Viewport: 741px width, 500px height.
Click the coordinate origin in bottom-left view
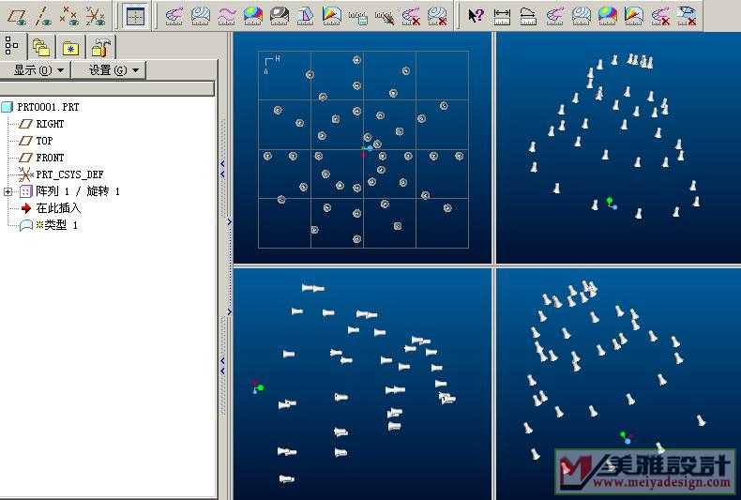[x=260, y=387]
